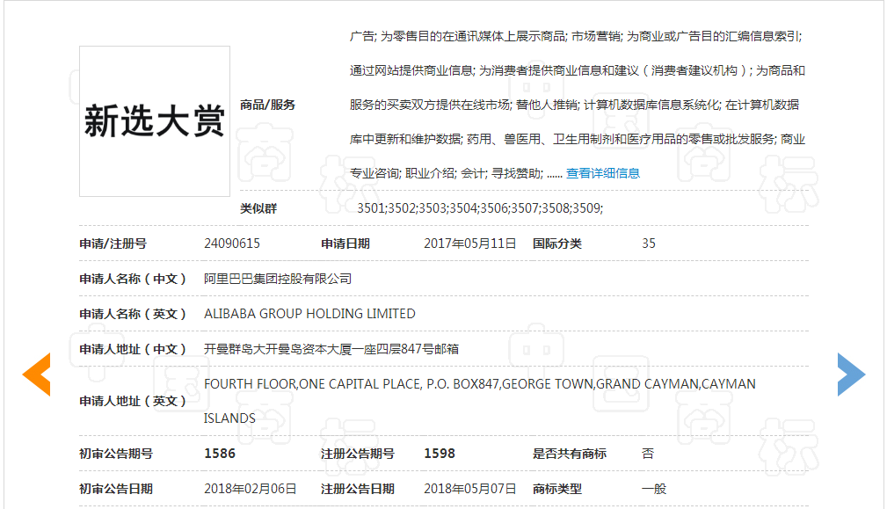Click the 国际分类 label
The image size is (887, 509).
[556, 244]
